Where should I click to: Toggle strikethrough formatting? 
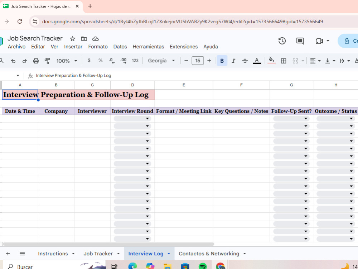click(245, 61)
